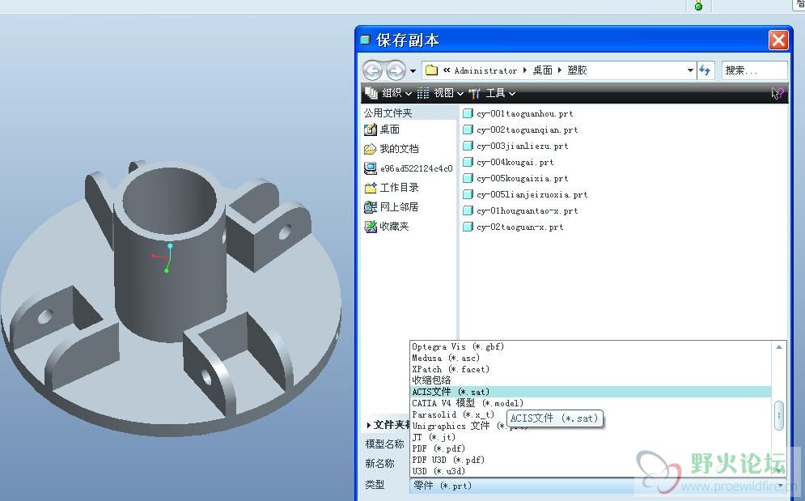Choose 收缩包络 type option
The height and width of the screenshot is (501, 805).
(x=591, y=380)
